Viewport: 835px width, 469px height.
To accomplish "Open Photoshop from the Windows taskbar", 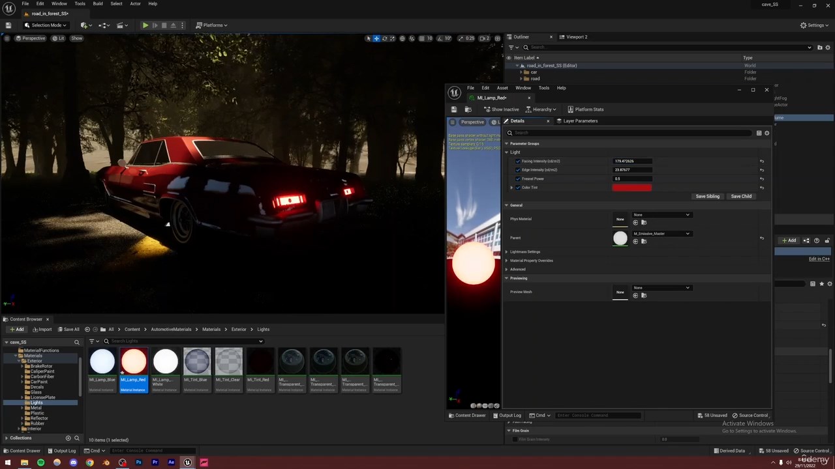I will click(138, 462).
